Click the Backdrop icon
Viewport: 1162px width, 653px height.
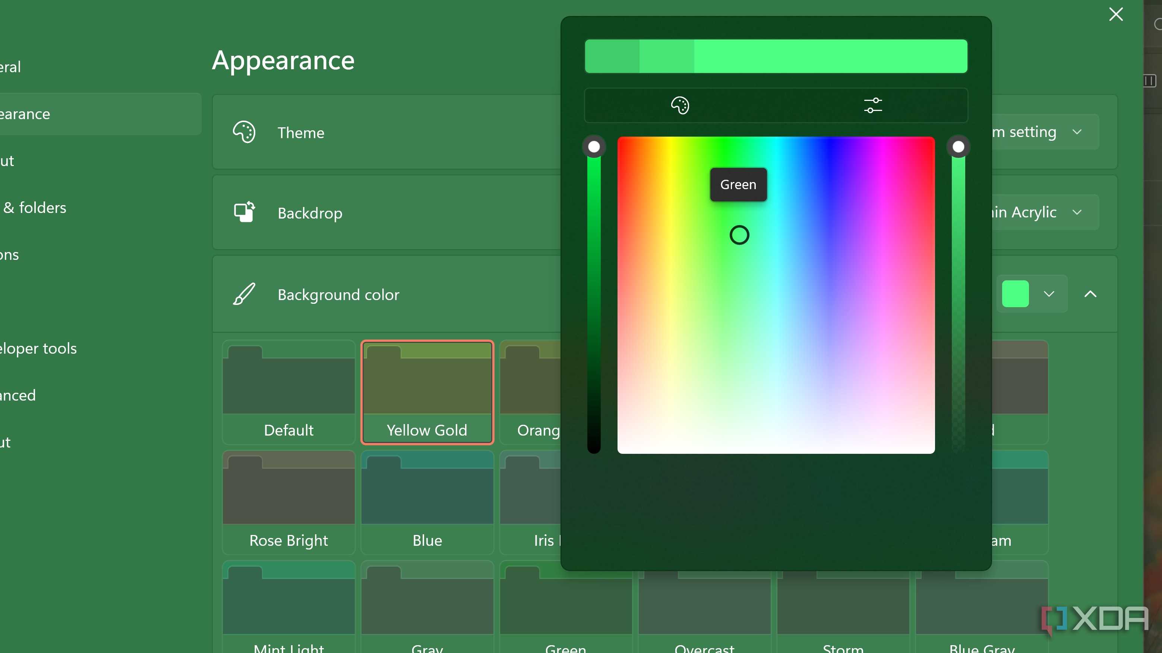click(x=244, y=212)
